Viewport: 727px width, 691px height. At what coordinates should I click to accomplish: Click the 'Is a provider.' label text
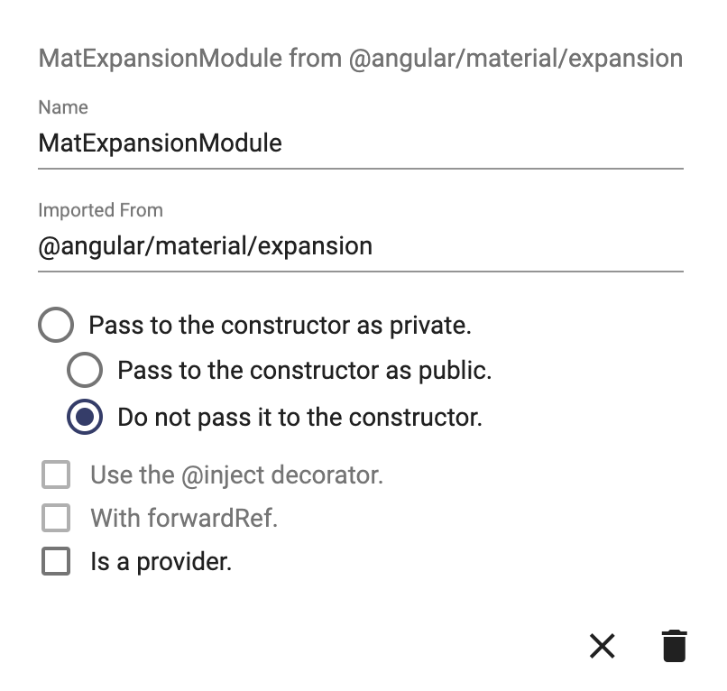pos(161,562)
